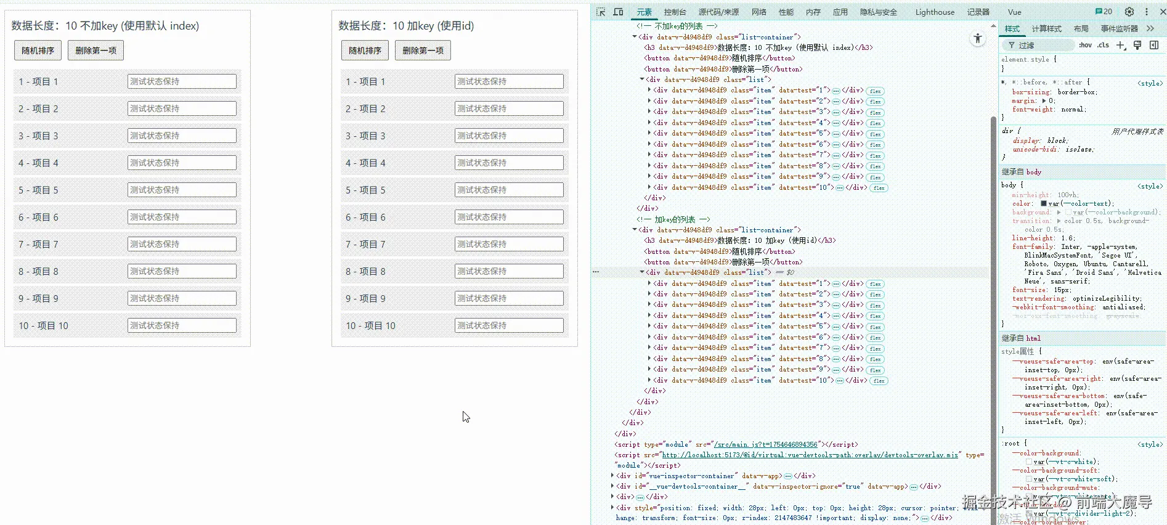Screen dimensions: 1167x525
Task: Click 随机排序 in the keyed list
Action: tap(365, 51)
